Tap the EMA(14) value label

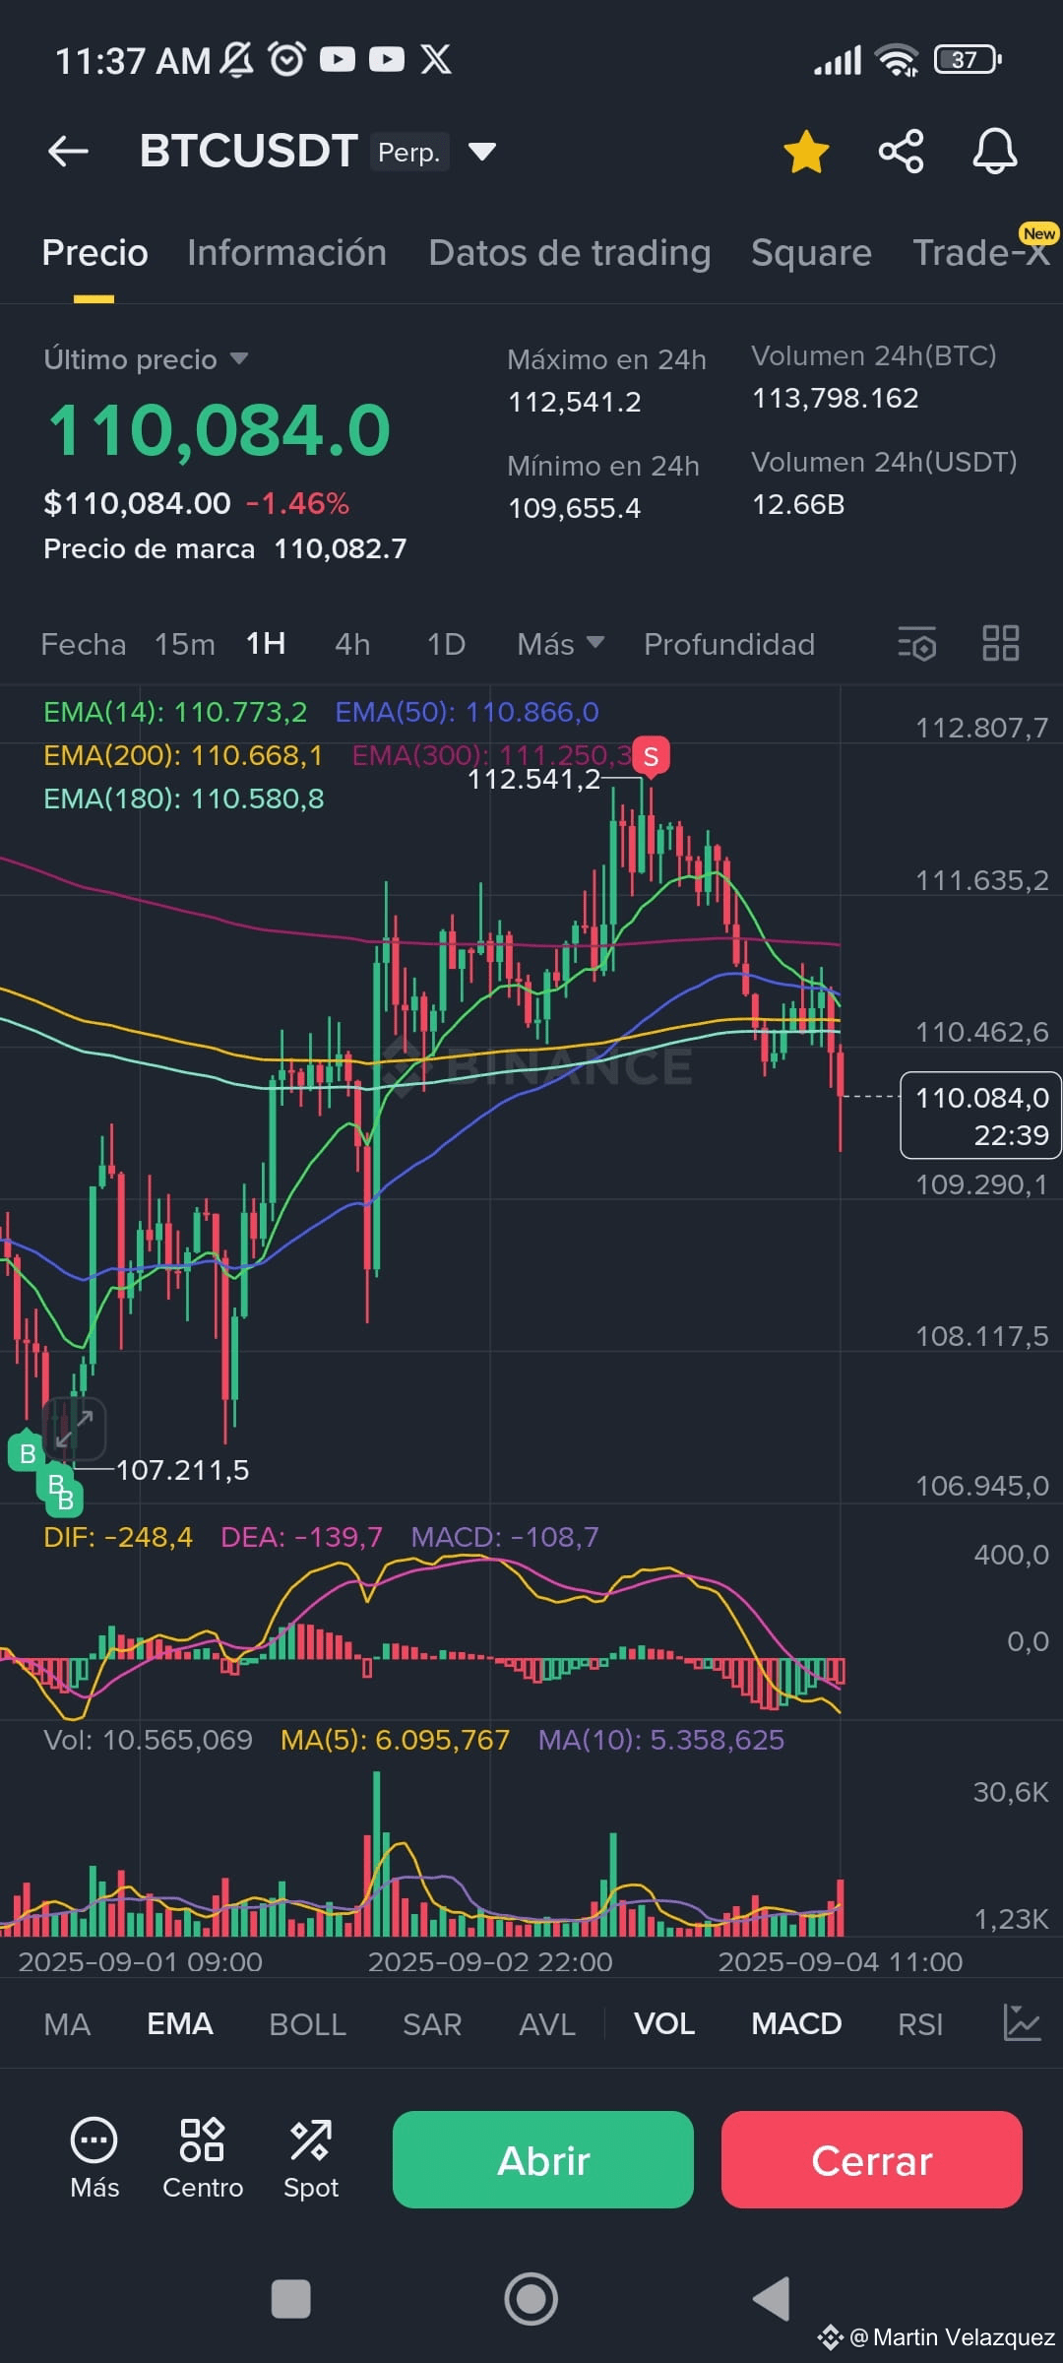175,712
